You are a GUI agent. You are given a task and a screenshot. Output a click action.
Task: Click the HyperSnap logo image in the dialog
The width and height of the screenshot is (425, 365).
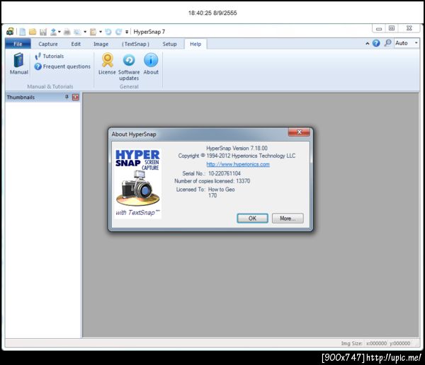coord(138,183)
